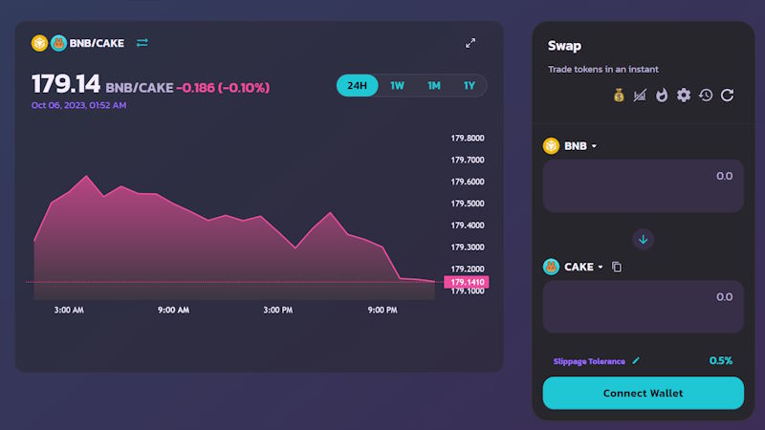The width and height of the screenshot is (765, 430).
Task: Switch chart to 1W timeframe
Action: click(x=397, y=86)
